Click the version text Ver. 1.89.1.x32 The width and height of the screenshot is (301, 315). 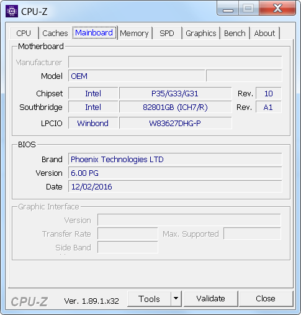[x=91, y=301]
